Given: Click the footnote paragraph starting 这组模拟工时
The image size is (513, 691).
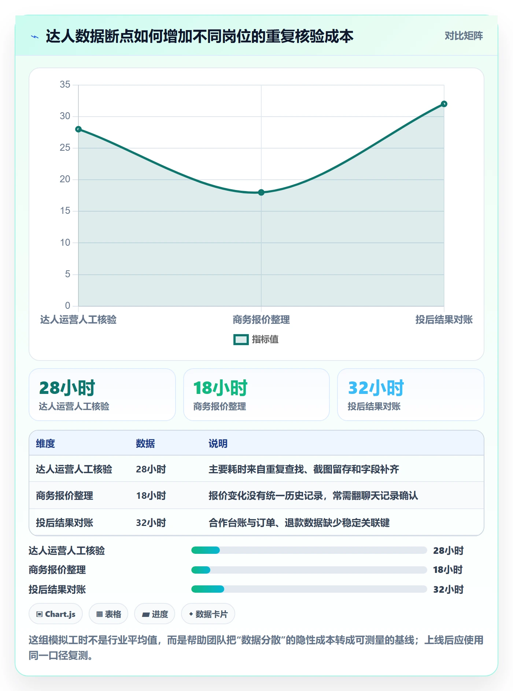Looking at the screenshot, I should pyautogui.click(x=256, y=648).
